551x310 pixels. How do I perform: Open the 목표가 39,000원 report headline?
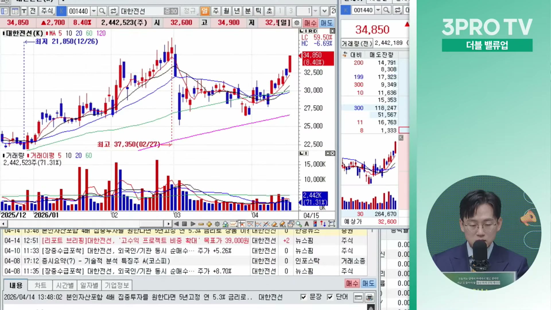tap(145, 241)
